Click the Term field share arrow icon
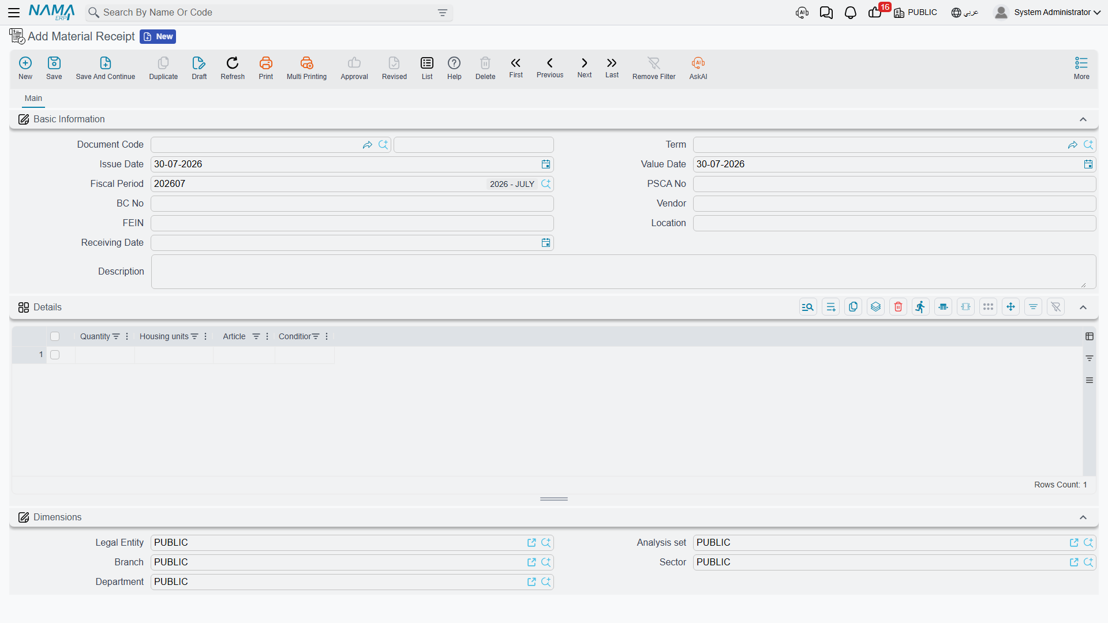 click(x=1073, y=145)
